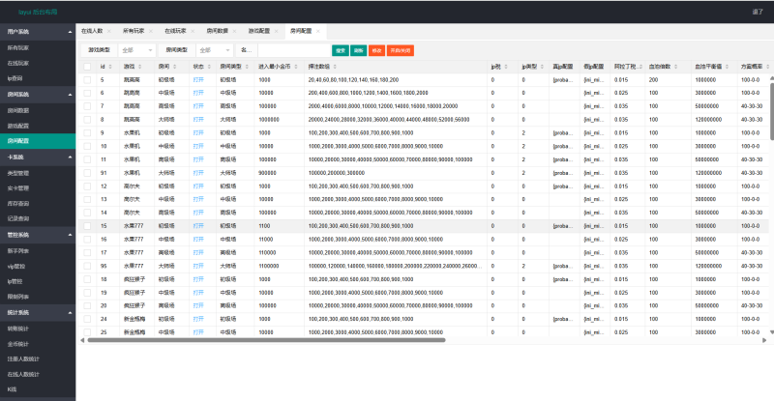Switch to the 在线人数 tab

pyautogui.click(x=92, y=31)
